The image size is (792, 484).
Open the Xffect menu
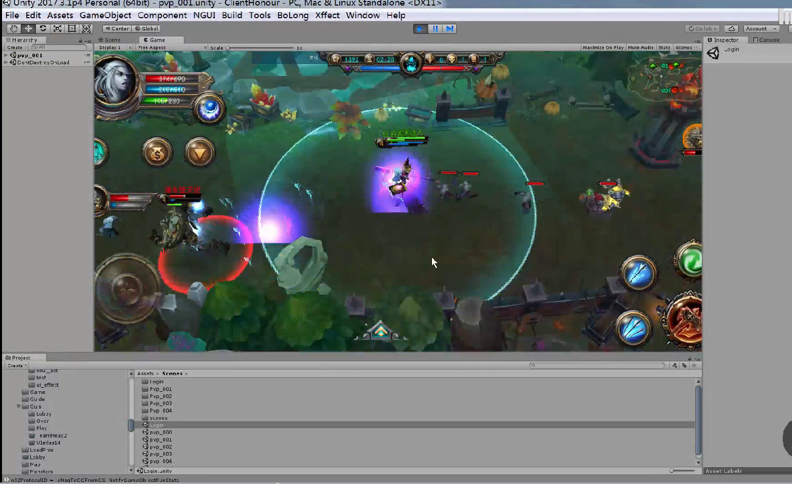pyautogui.click(x=327, y=15)
